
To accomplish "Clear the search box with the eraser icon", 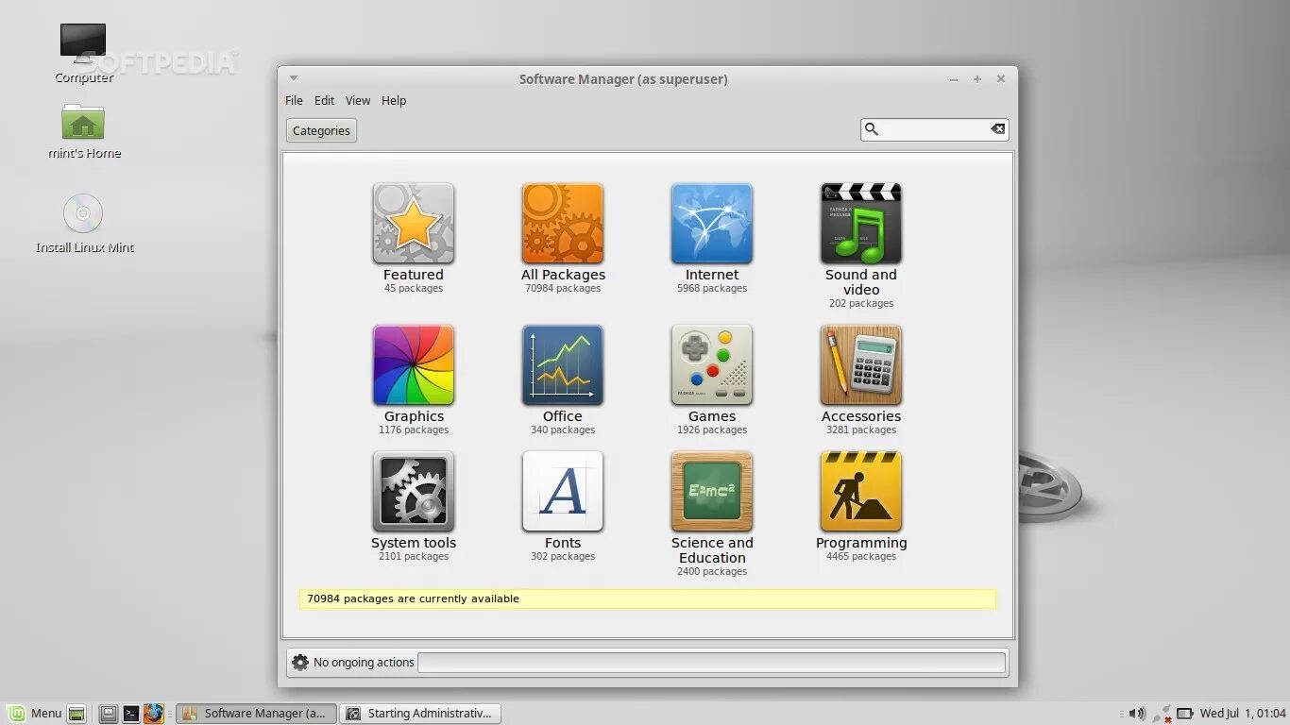I will point(997,129).
